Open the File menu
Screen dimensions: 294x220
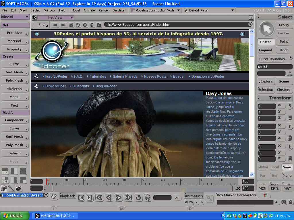[x=5, y=11]
